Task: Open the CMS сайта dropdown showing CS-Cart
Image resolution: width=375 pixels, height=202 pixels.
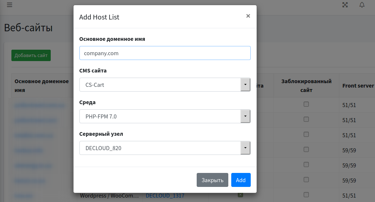Action: [x=165, y=85]
